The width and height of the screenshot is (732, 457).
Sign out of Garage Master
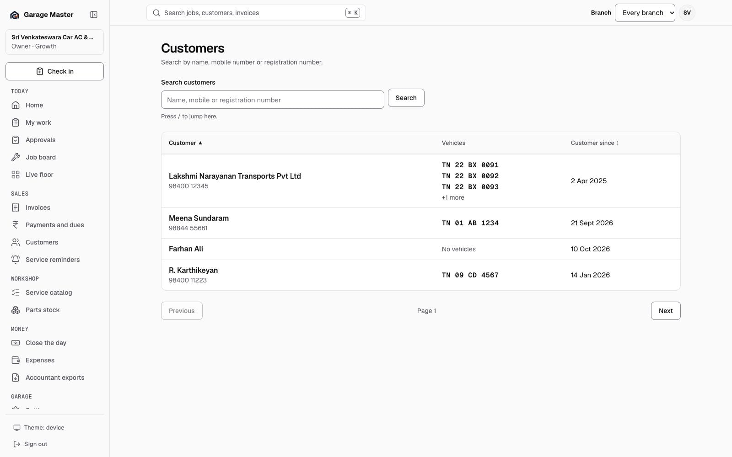pyautogui.click(x=31, y=444)
